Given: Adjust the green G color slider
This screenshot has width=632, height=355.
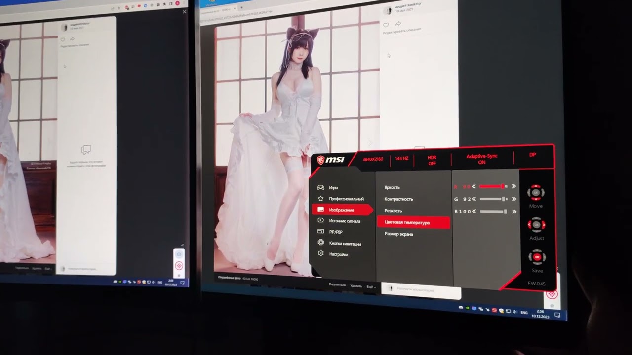Looking at the screenshot, I should tap(494, 199).
